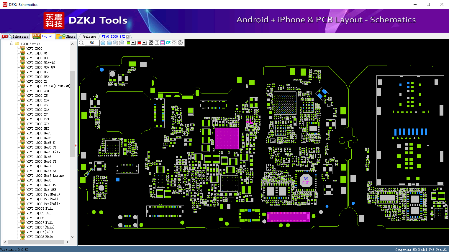Viewport: 449px width, 252px height.
Task: Open the green color dropdown arrow
Action: 133,43
